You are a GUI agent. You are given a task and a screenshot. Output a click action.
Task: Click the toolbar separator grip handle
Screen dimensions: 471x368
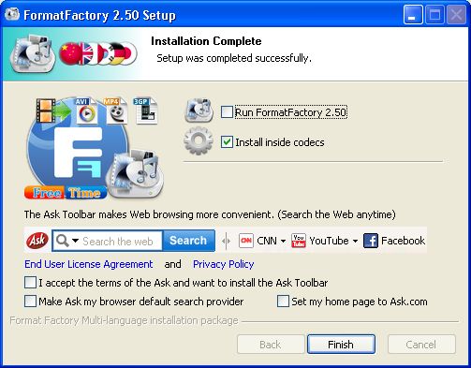coord(227,241)
